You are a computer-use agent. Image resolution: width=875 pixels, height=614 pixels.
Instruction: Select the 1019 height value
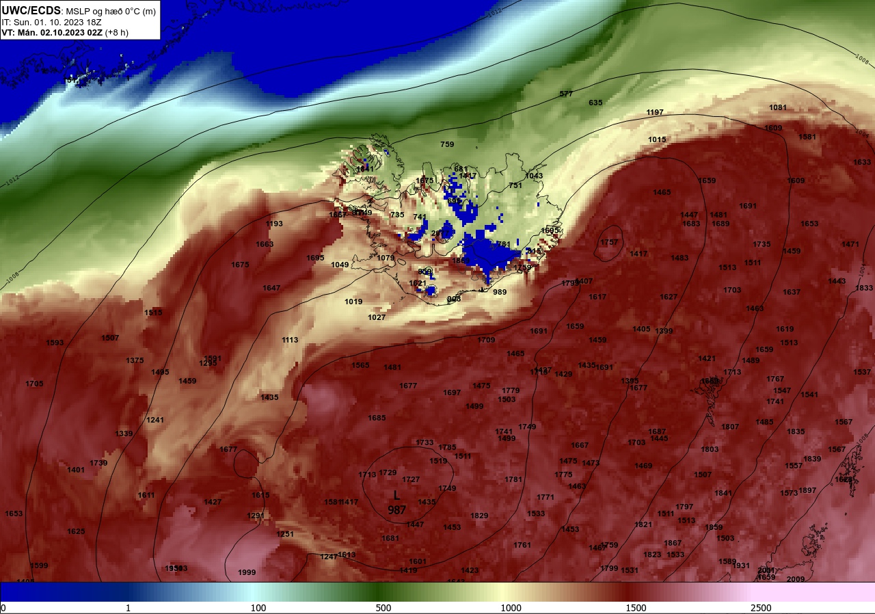coord(353,302)
